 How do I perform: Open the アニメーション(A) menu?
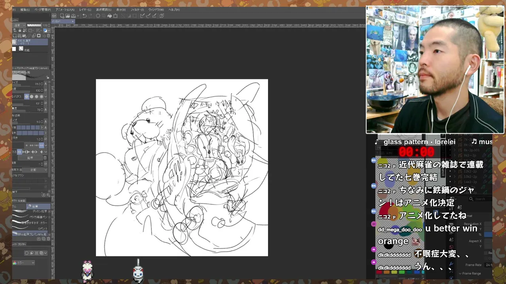65,9
